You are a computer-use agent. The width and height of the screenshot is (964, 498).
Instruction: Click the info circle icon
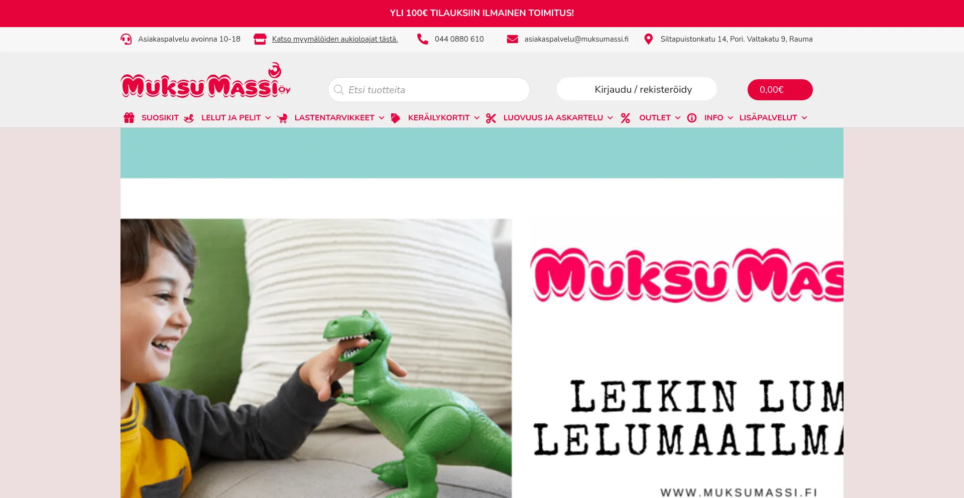click(x=692, y=118)
